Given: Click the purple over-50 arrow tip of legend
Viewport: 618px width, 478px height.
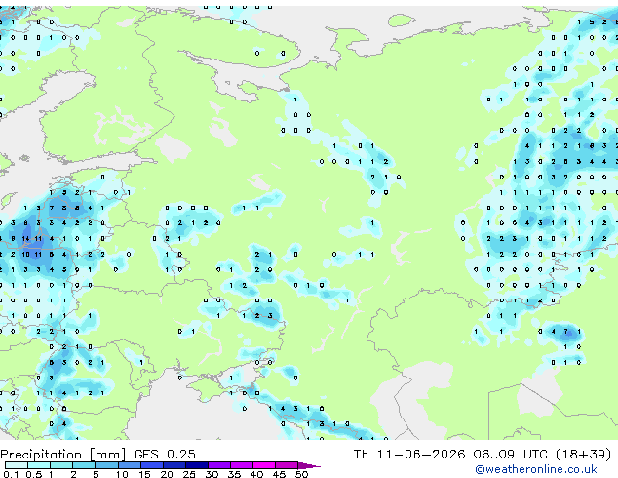Looking at the screenshot, I should [x=309, y=465].
